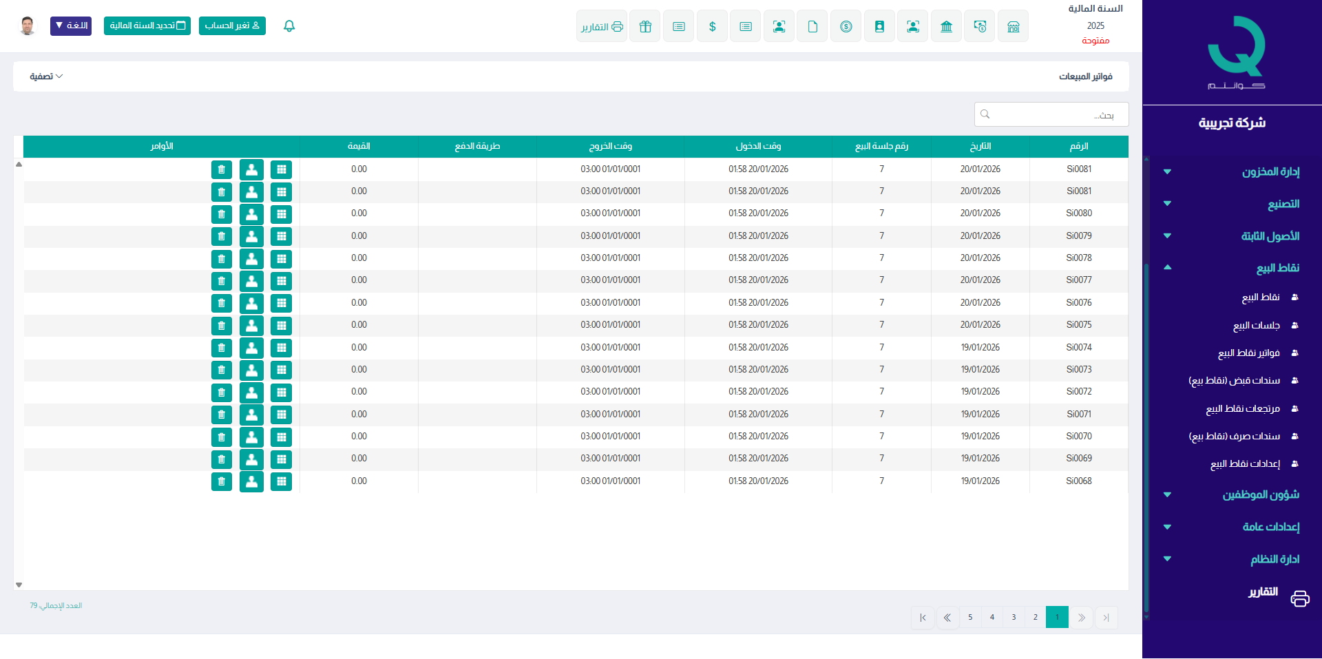The image size is (1322, 659).
Task: Click the store shop icon in top toolbar
Action: pyautogui.click(x=1013, y=27)
